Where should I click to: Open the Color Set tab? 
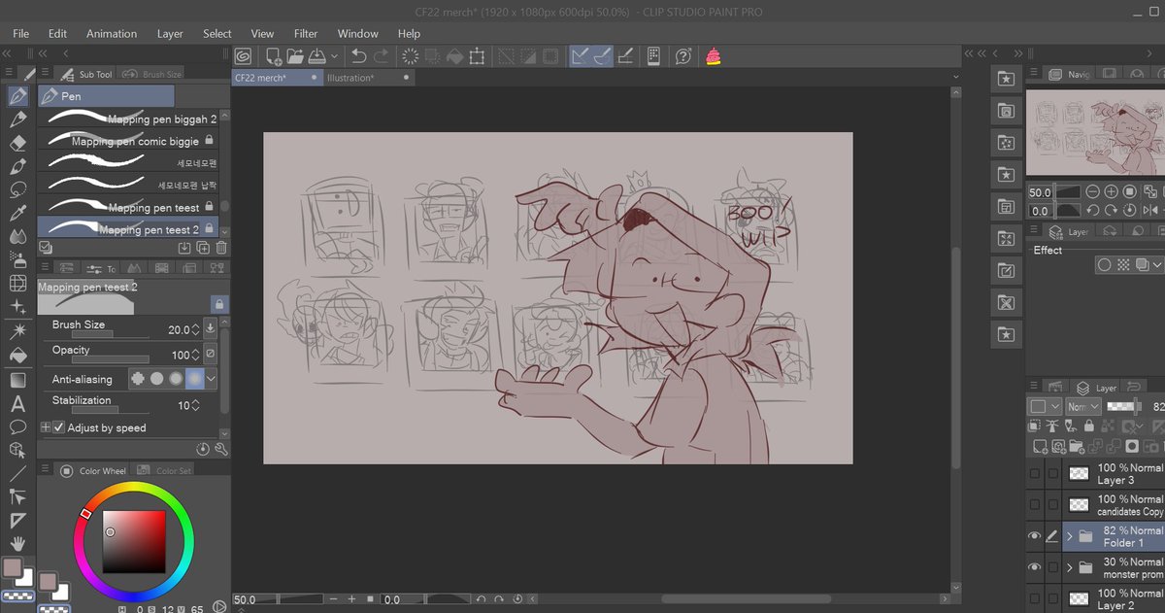click(165, 471)
